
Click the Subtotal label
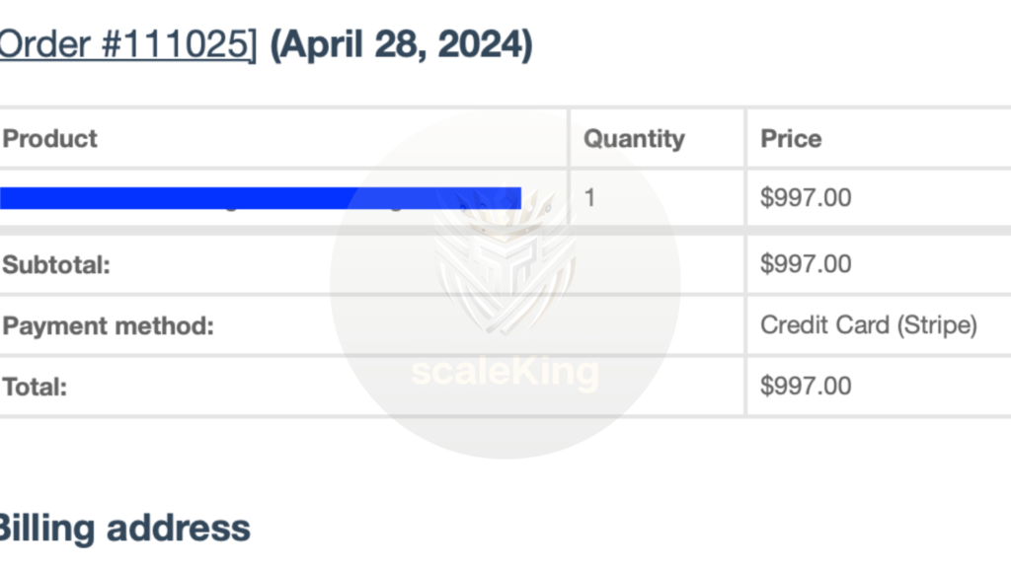point(56,264)
